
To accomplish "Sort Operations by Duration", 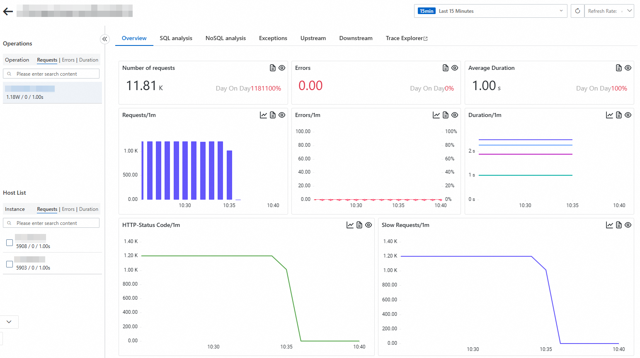I will (89, 60).
